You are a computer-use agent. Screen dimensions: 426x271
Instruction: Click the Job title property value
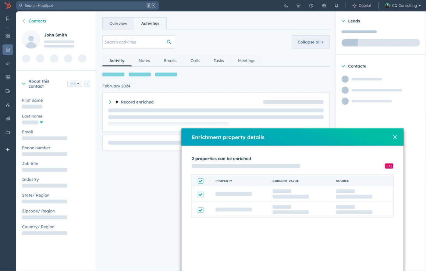(45, 170)
